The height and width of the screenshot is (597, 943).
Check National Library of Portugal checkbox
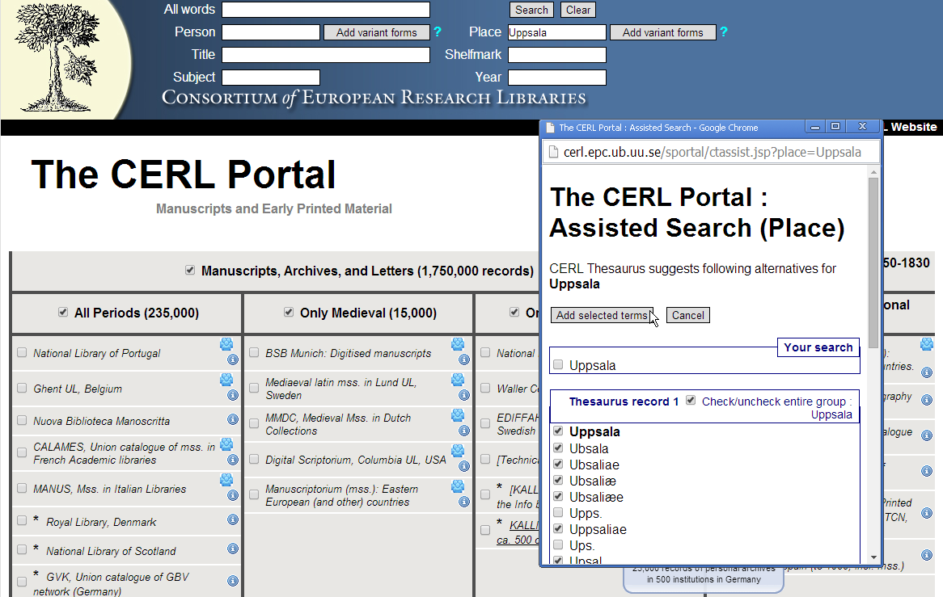coord(23,352)
